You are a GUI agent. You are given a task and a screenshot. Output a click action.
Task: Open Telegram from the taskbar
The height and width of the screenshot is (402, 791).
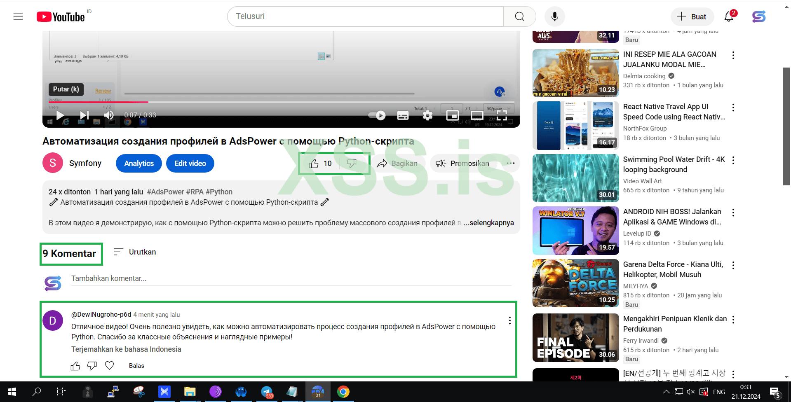pyautogui.click(x=267, y=392)
